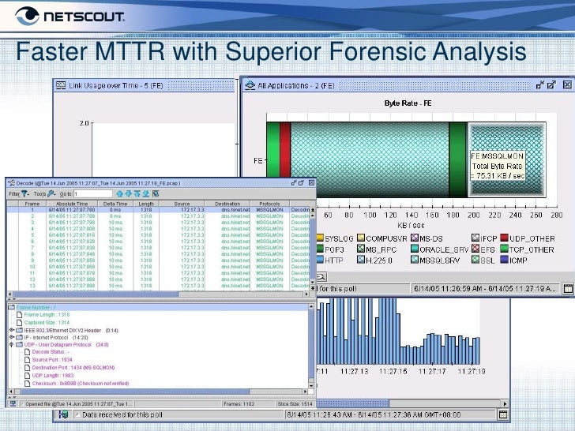Viewport: 575px width, 431px height.
Task: Click the maximize icon in All Applications window
Action: click(551, 85)
